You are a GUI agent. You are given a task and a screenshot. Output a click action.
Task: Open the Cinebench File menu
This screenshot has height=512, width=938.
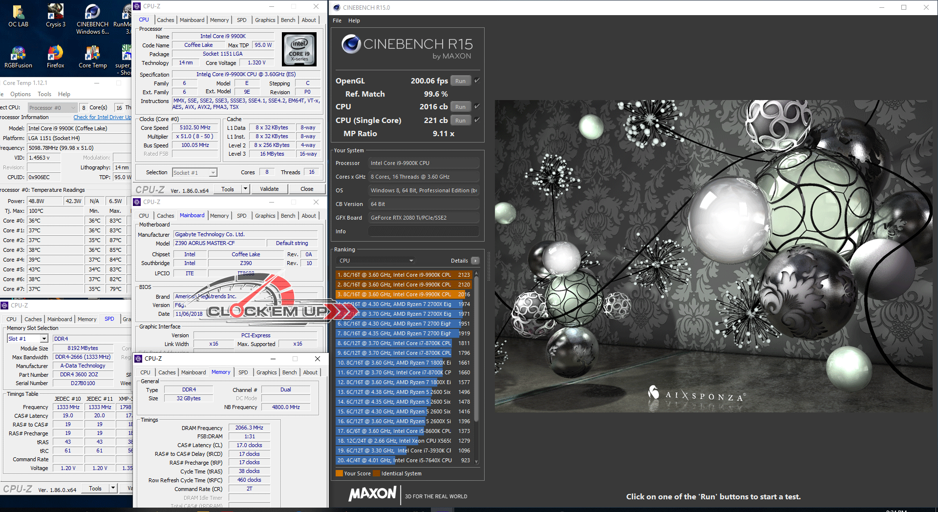(x=337, y=20)
